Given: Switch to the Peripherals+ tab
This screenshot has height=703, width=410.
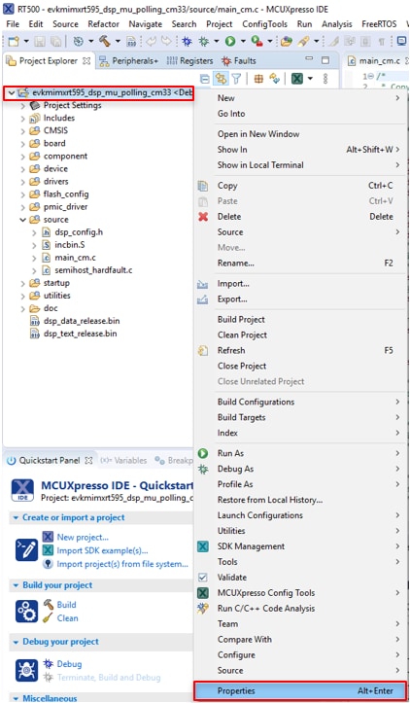Looking at the screenshot, I should 129,60.
